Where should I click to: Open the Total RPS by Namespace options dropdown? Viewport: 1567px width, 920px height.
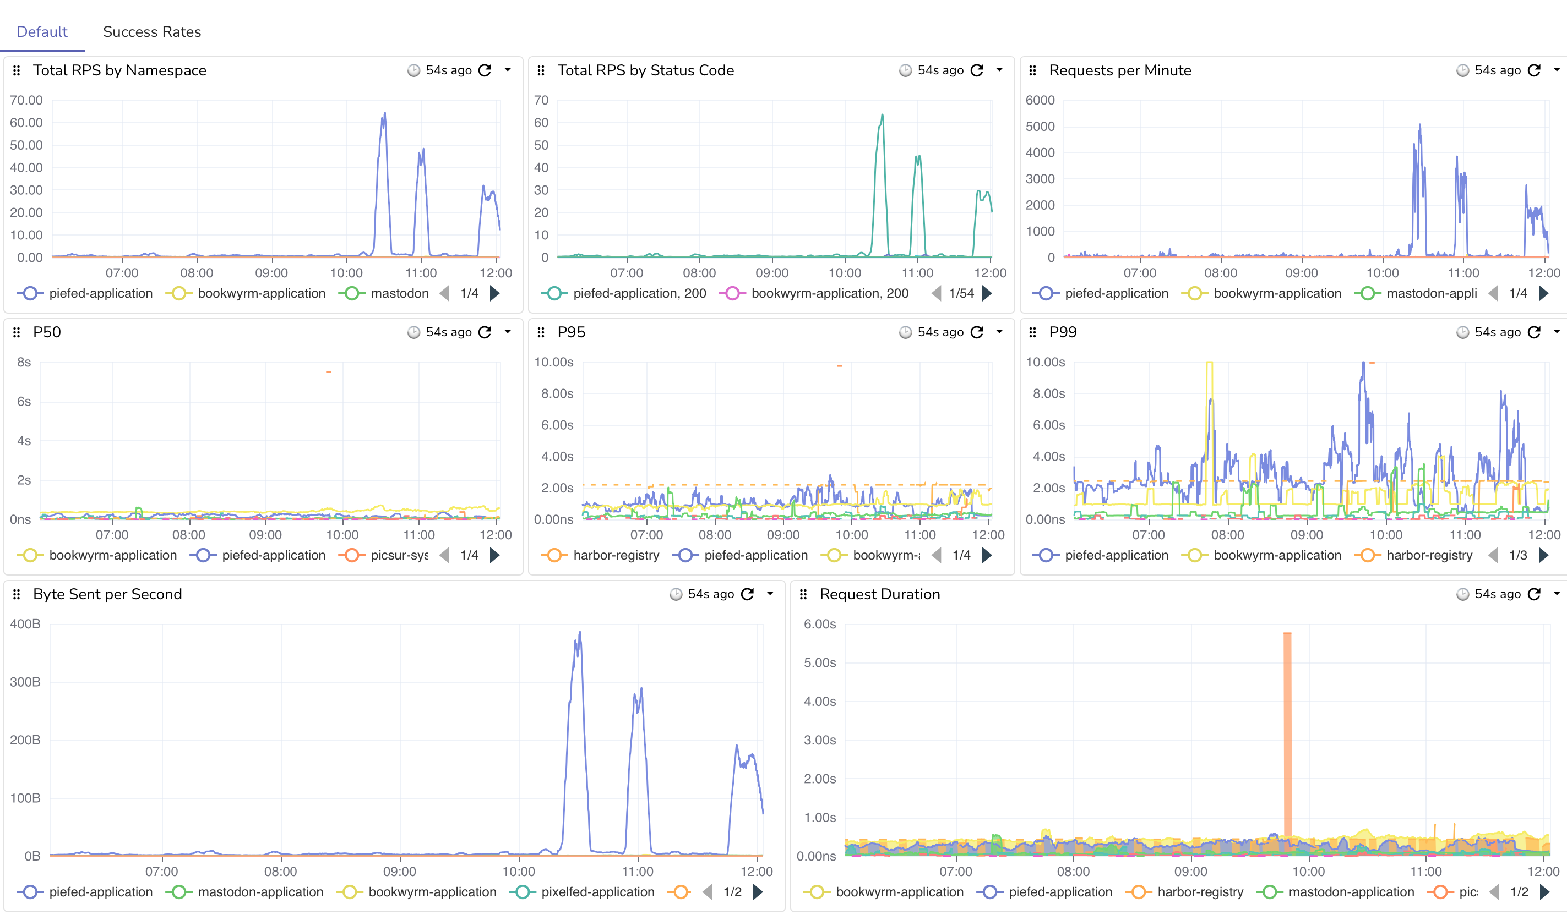point(508,70)
